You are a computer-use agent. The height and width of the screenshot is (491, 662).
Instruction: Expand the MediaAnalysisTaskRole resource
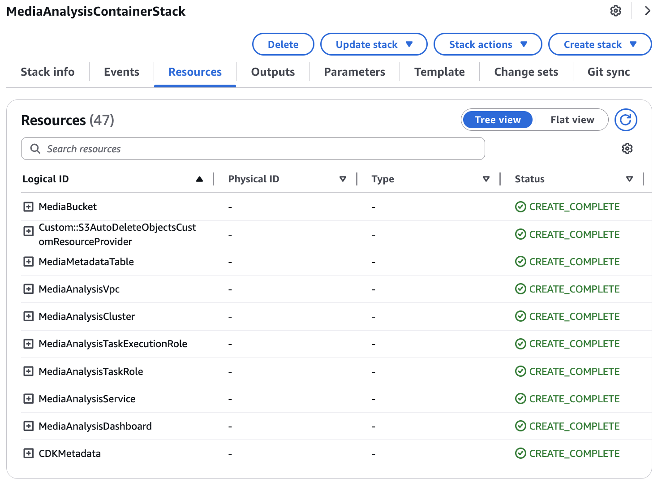point(28,371)
